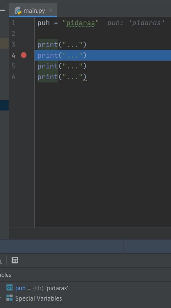Click the string type icon beside puh
The height and width of the screenshot is (308, 171).
click(9, 287)
